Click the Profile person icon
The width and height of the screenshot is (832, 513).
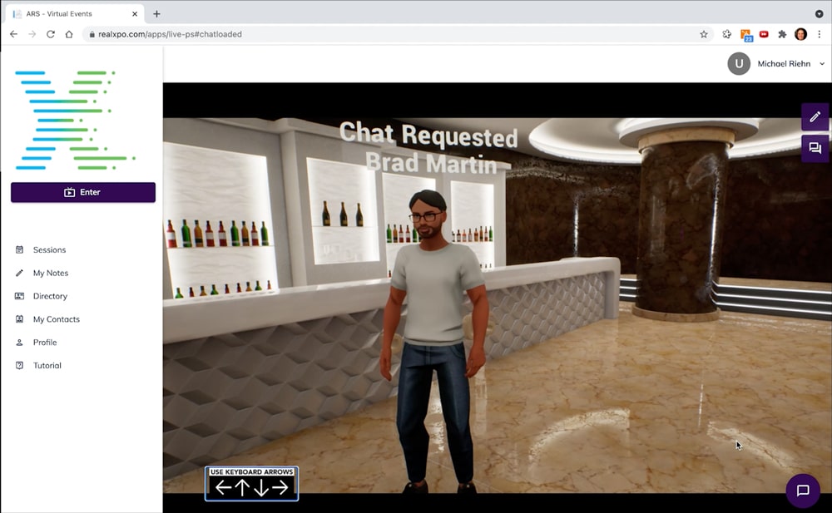(x=19, y=343)
